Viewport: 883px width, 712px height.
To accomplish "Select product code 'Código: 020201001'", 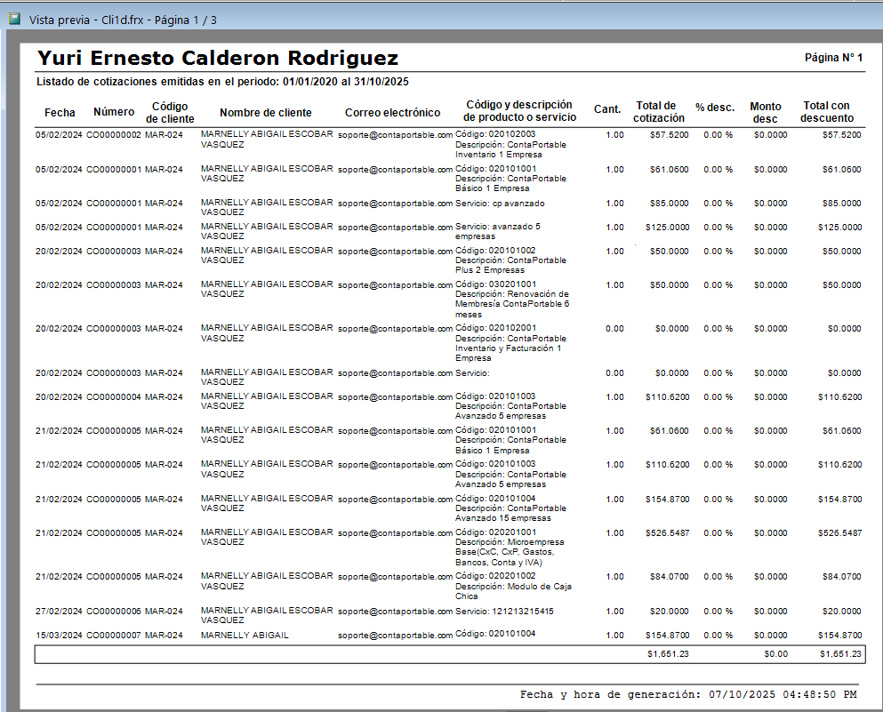I will tap(495, 532).
